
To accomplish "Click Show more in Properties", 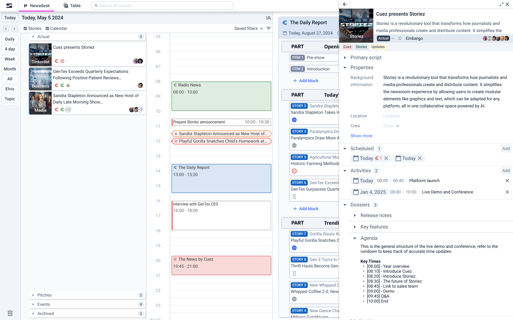I will (x=361, y=136).
